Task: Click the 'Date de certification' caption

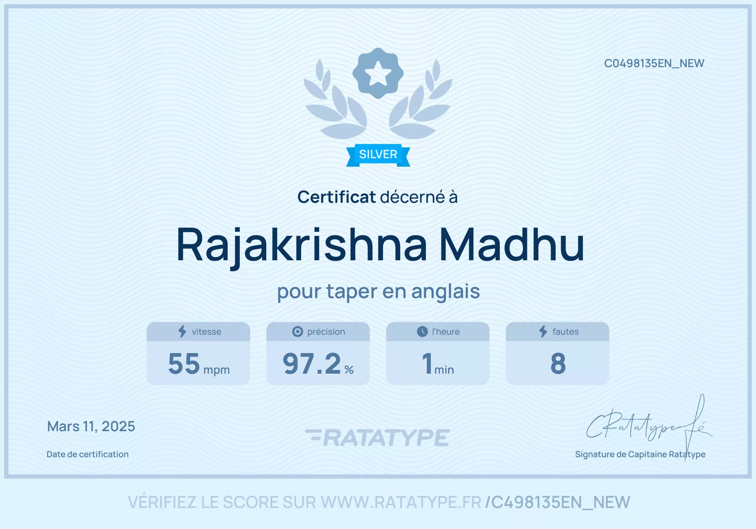Action: click(87, 454)
